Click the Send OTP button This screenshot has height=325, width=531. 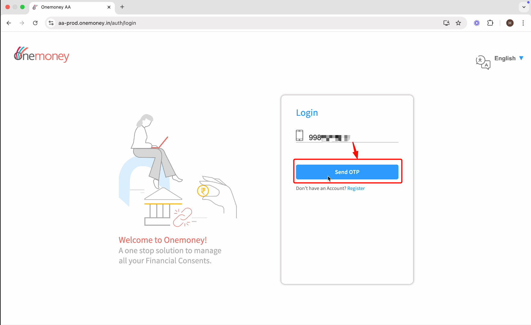pyautogui.click(x=347, y=172)
